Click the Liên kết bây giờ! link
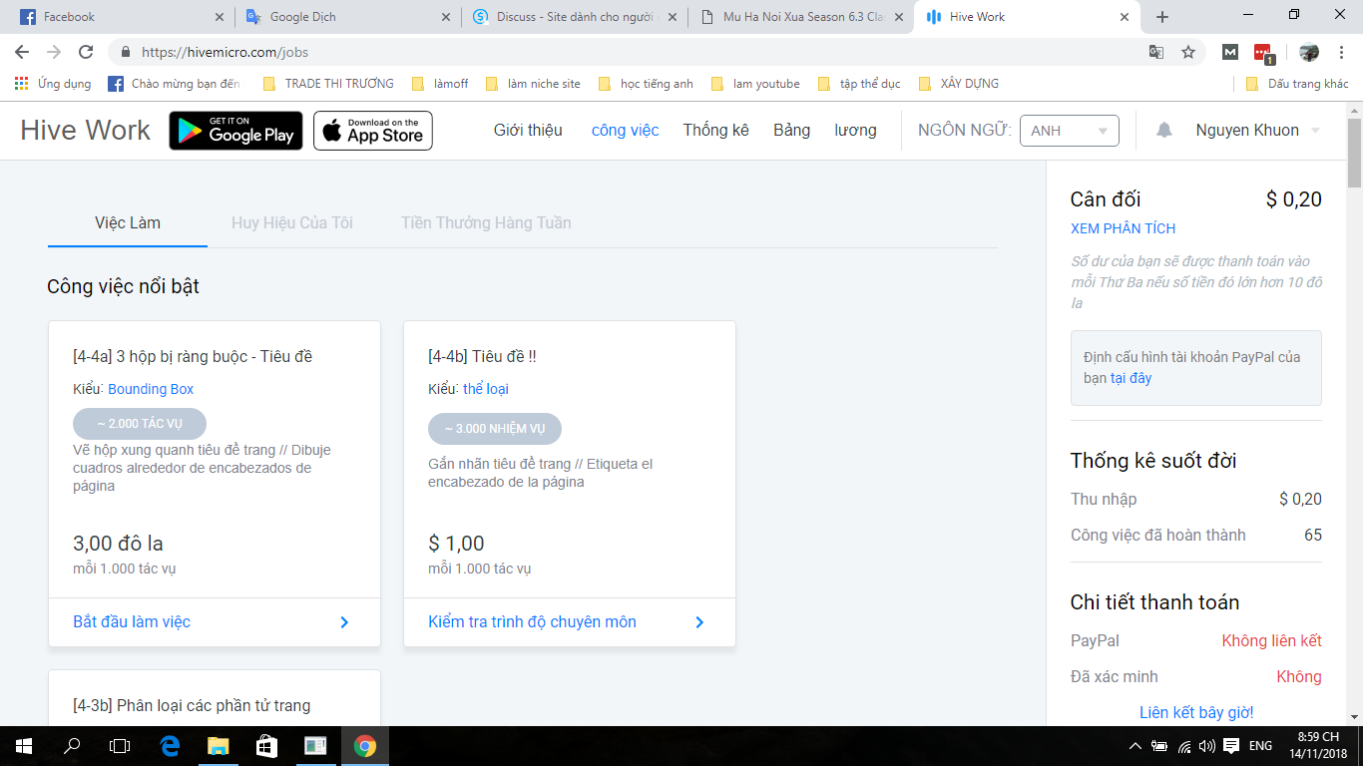The image size is (1363, 766). (1196, 712)
